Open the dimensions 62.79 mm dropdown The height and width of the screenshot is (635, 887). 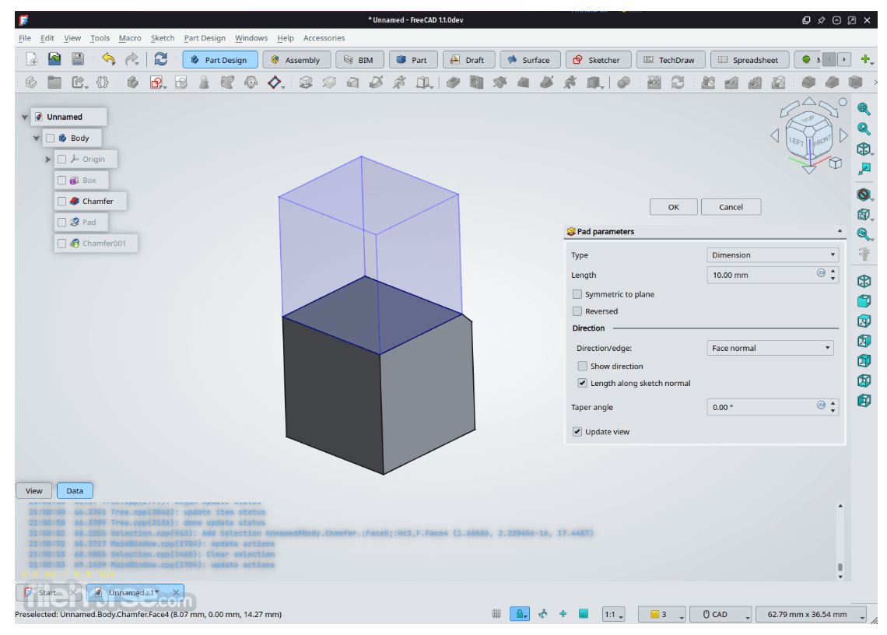click(x=812, y=614)
